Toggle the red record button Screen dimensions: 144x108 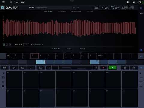103,68
